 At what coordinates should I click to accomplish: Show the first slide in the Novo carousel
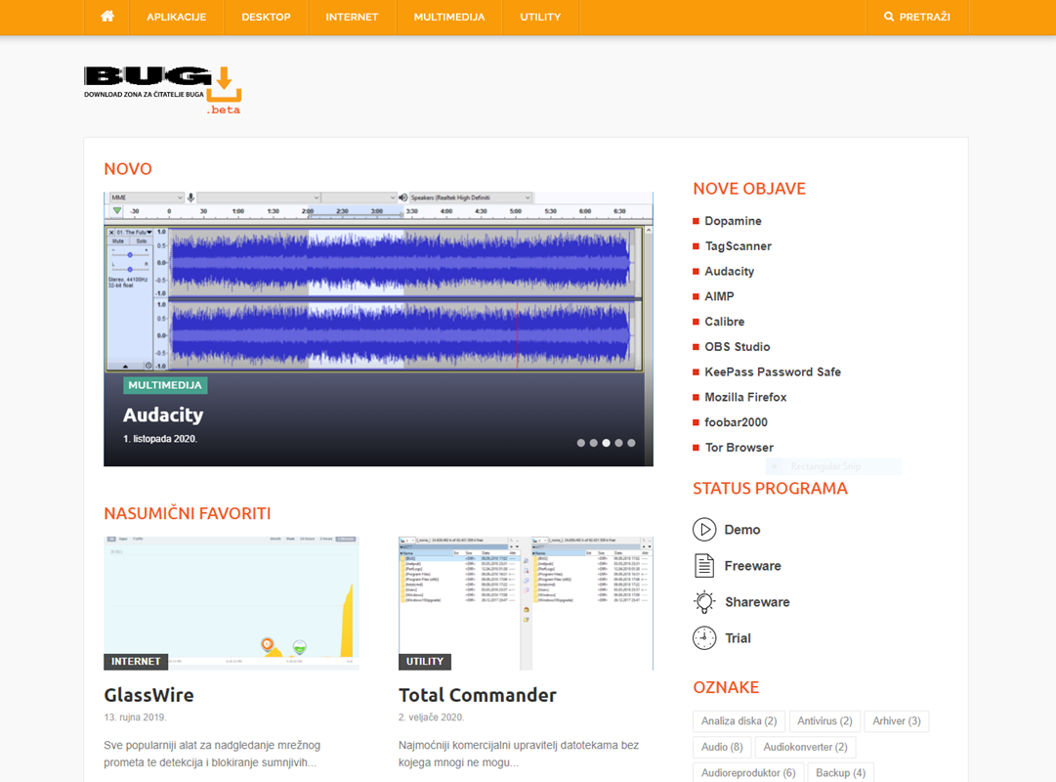pos(581,443)
